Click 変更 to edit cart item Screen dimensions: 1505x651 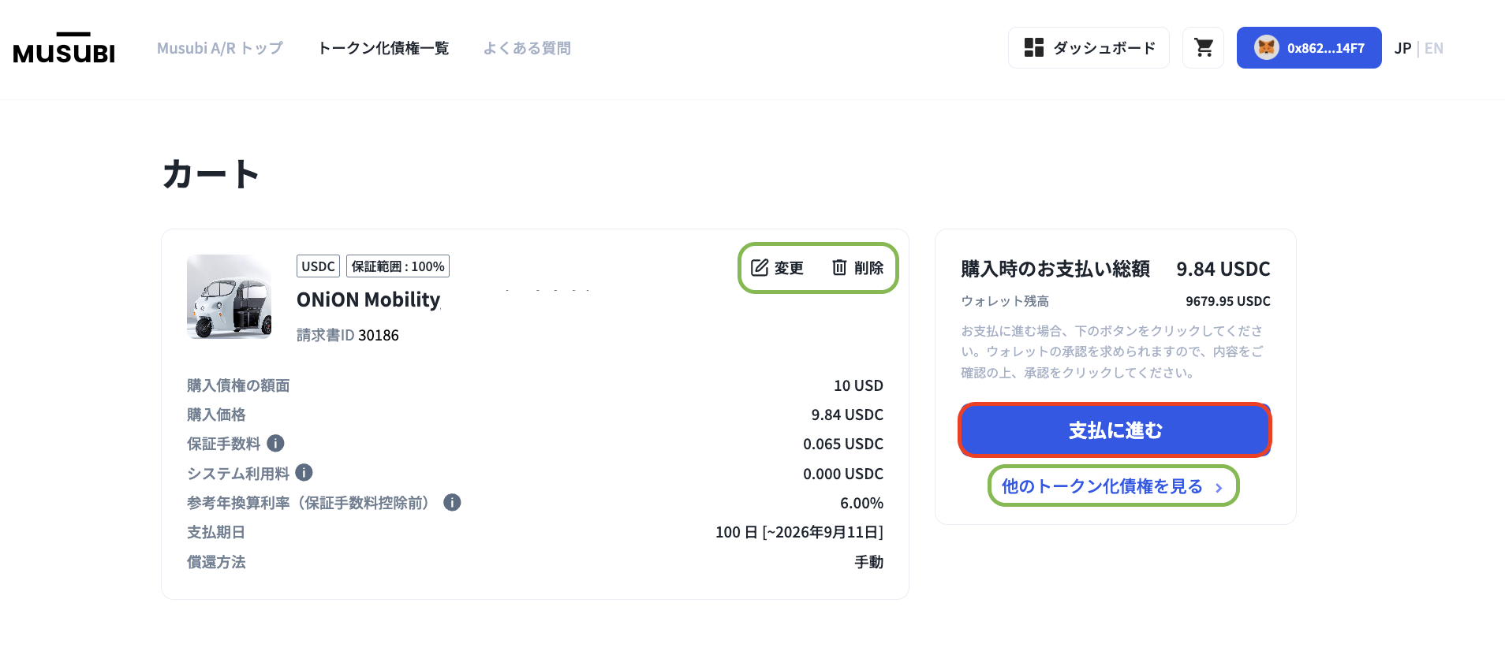(x=777, y=268)
